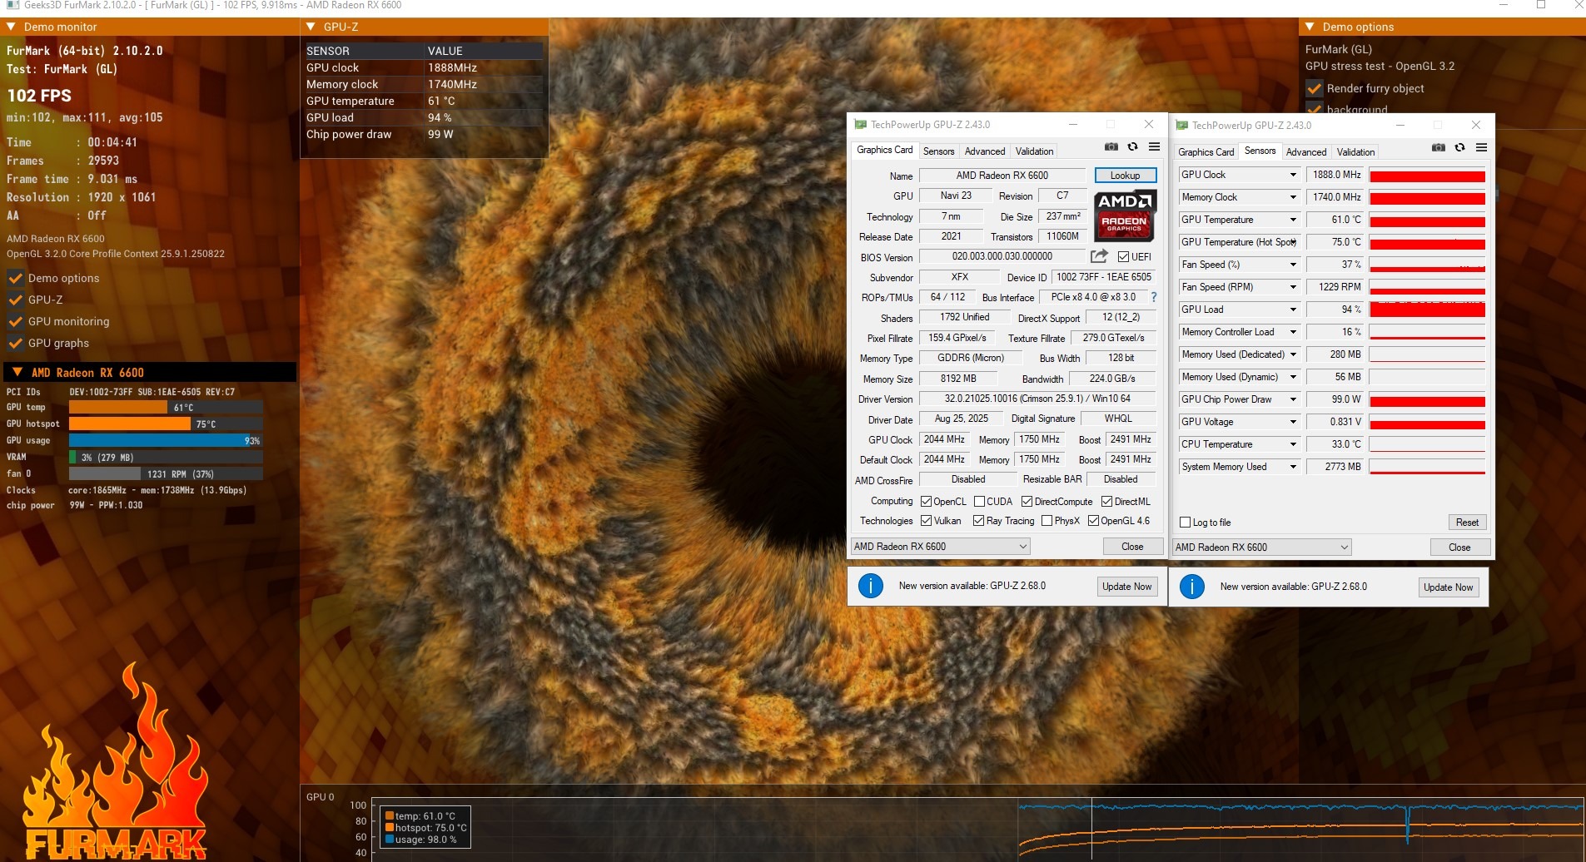Switch to Graphics Card tab in right GPU-Z window
This screenshot has width=1586, height=862.
pyautogui.click(x=1206, y=152)
